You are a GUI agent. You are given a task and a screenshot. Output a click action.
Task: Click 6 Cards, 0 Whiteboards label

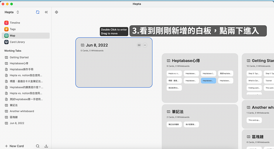tap(258, 142)
